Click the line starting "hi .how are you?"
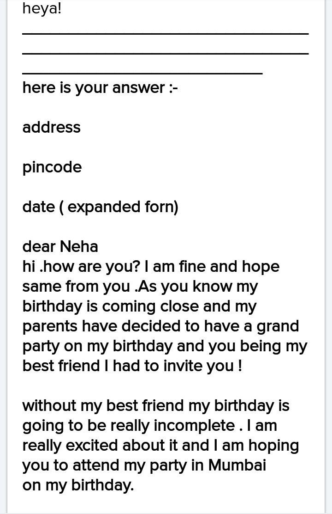 [151, 266]
